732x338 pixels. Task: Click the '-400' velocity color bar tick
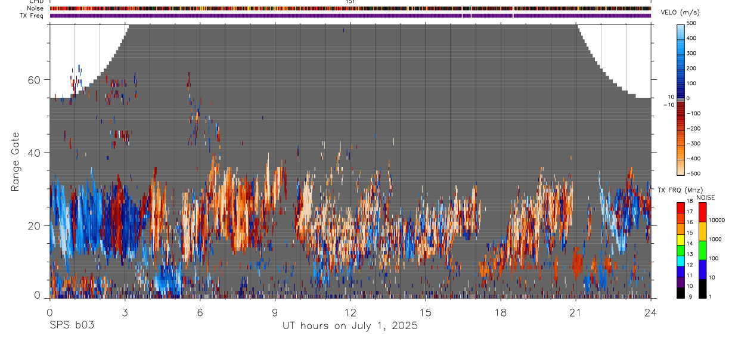click(693, 159)
